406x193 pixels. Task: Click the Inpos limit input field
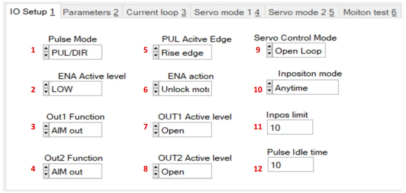click(x=290, y=127)
